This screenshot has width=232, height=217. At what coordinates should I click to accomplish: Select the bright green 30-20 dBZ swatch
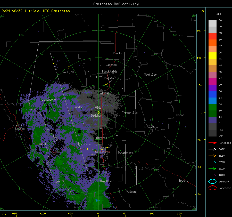[x=212, y=107]
